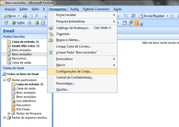Select Configurações de Conta menu entry
This screenshot has width=179, height=127.
point(74,71)
